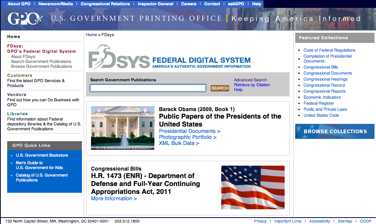Click the FDsys Federal Digital System logo

point(170,57)
